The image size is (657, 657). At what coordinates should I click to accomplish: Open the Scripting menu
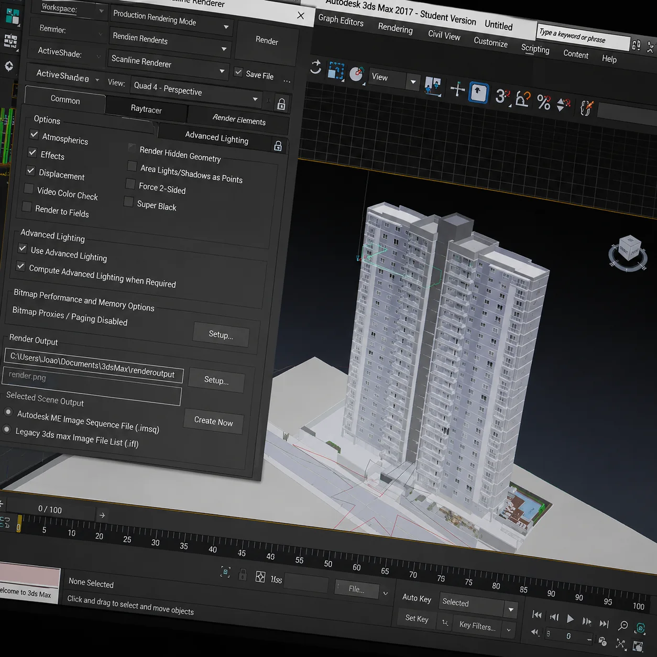(535, 48)
